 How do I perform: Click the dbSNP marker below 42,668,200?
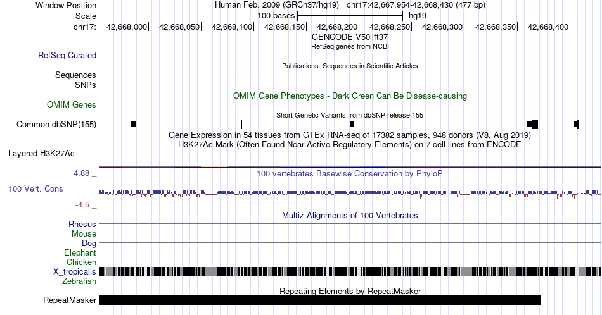point(352,124)
